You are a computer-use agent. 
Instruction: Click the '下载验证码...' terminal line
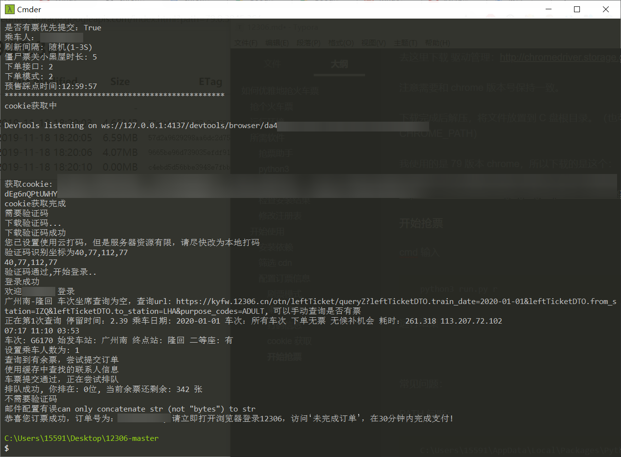(33, 223)
